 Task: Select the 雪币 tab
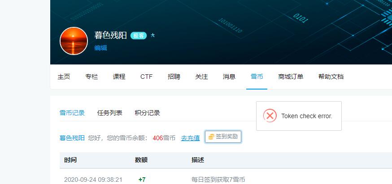(x=257, y=77)
